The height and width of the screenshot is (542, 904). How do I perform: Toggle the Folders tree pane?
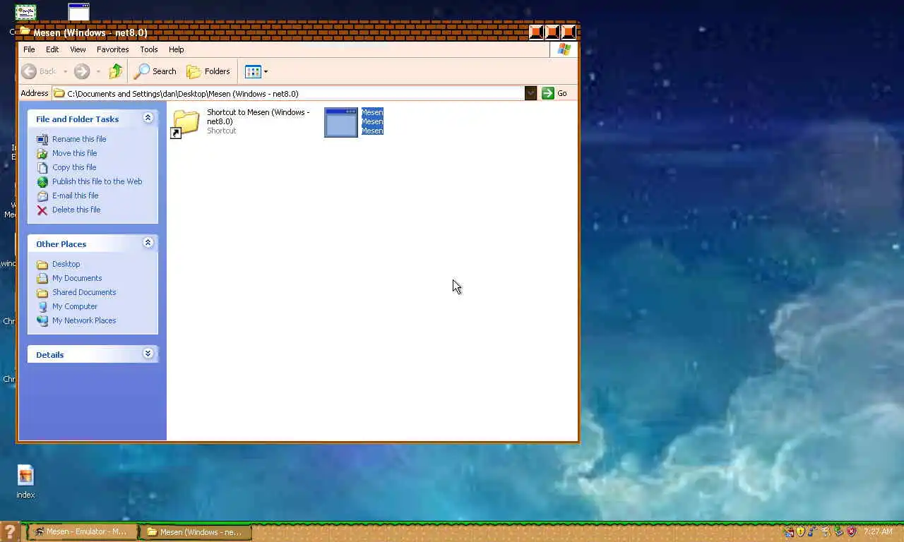[208, 71]
